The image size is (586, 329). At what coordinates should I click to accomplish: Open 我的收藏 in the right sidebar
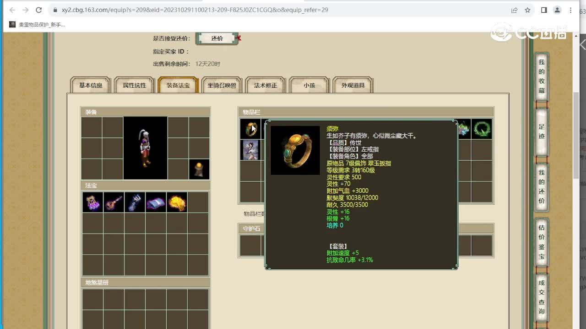click(x=542, y=76)
